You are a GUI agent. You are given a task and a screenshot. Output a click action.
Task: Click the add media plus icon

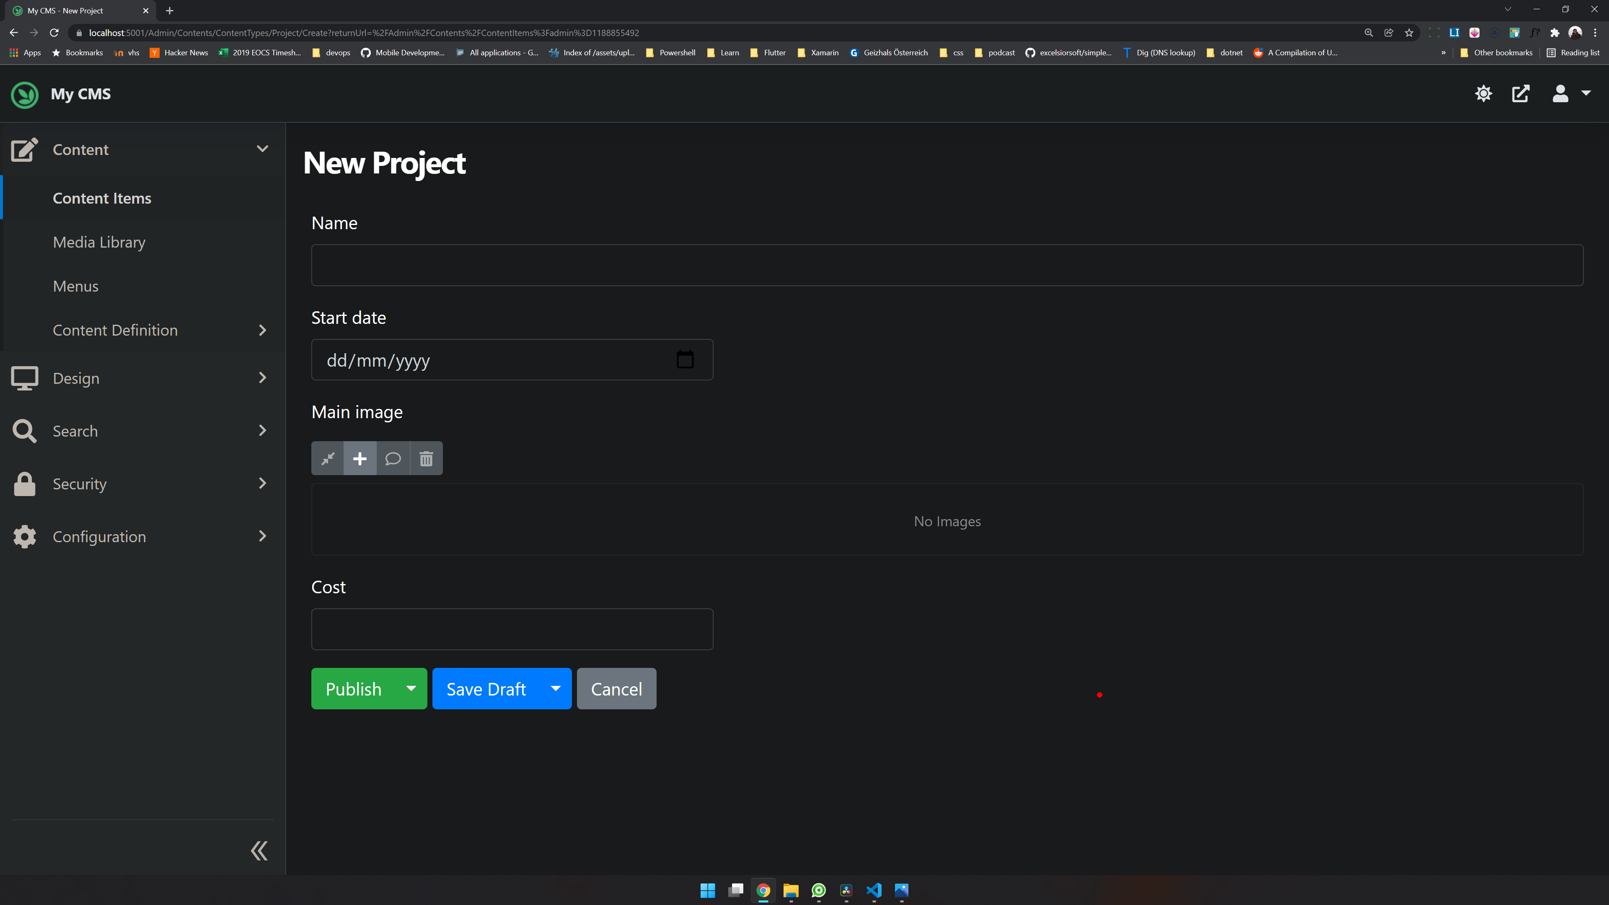[x=360, y=458]
